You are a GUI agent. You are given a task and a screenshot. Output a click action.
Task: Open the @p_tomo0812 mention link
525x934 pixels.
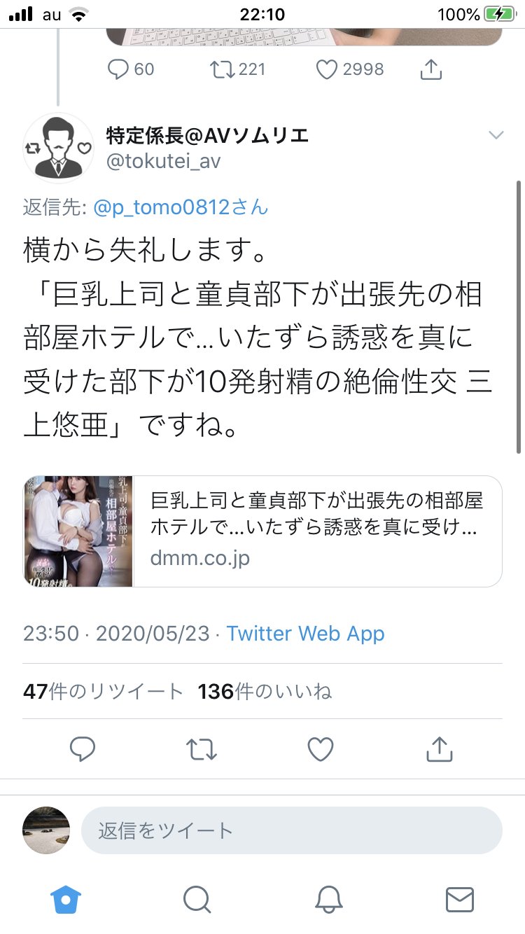click(x=180, y=207)
